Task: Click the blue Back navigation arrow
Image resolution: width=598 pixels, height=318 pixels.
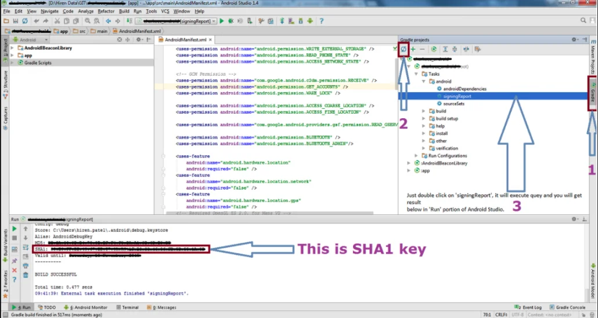Action: tap(109, 21)
